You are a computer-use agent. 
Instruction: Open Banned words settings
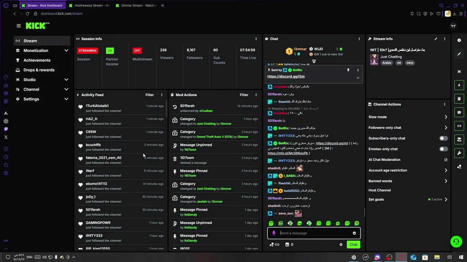tap(408, 181)
